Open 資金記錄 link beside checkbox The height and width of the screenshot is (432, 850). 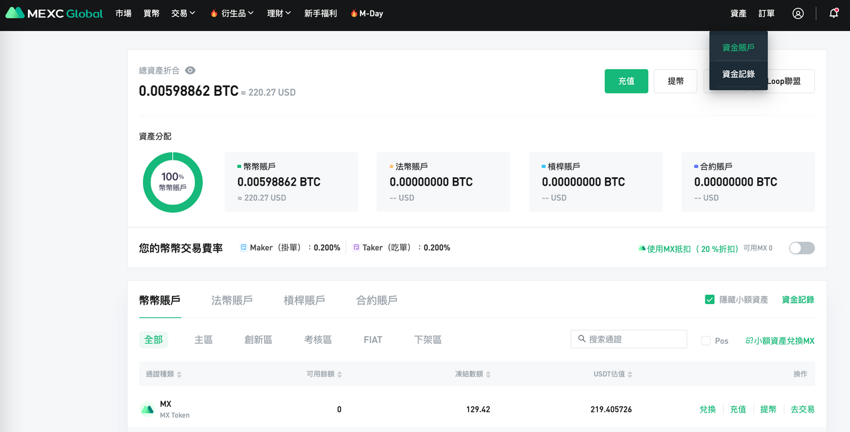(x=798, y=300)
